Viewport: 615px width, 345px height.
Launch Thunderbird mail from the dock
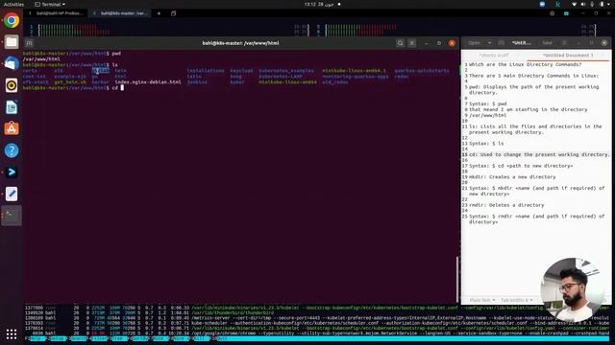point(12,63)
